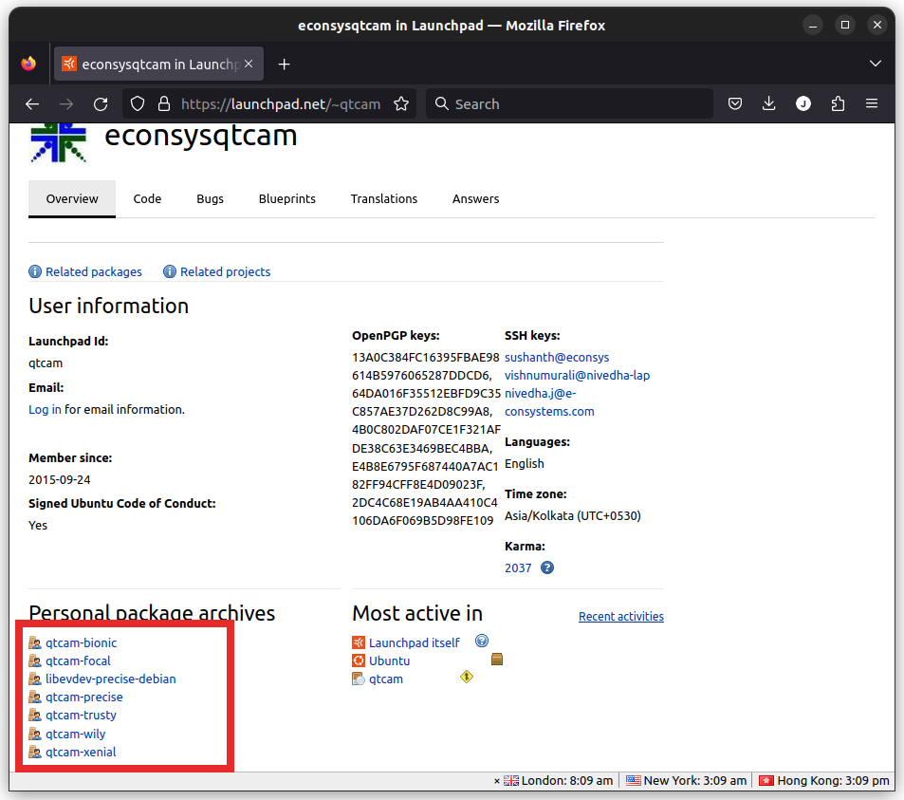Screen dimensions: 904x800
Task: Open the qtcam-trusty PPA link
Action: click(x=81, y=716)
